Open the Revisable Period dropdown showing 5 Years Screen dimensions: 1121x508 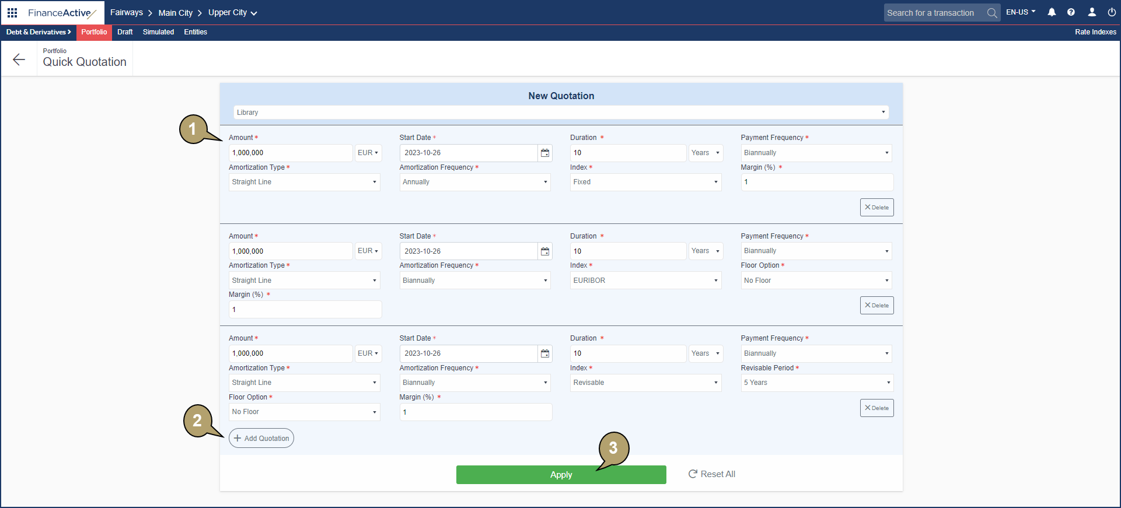tap(816, 383)
